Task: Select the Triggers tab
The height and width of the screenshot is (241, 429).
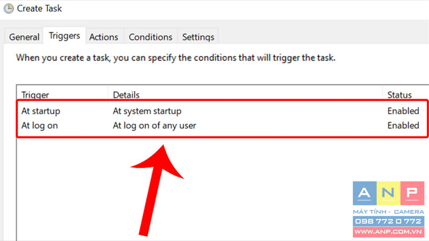Action: 64,35
